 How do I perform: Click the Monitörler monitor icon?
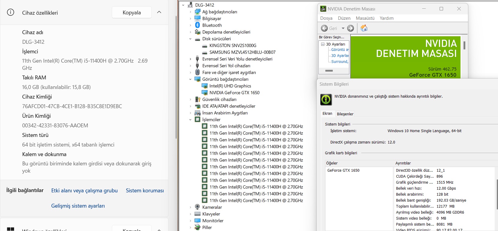pyautogui.click(x=198, y=221)
